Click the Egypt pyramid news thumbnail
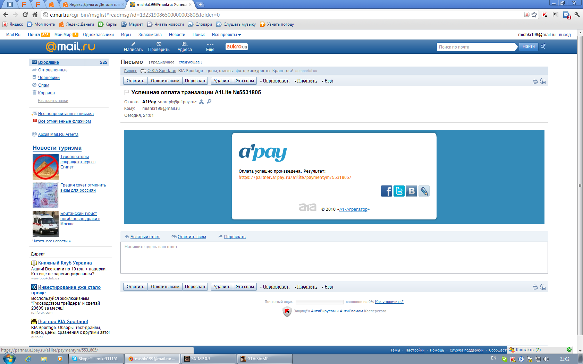This screenshot has height=364, width=583. [45, 167]
